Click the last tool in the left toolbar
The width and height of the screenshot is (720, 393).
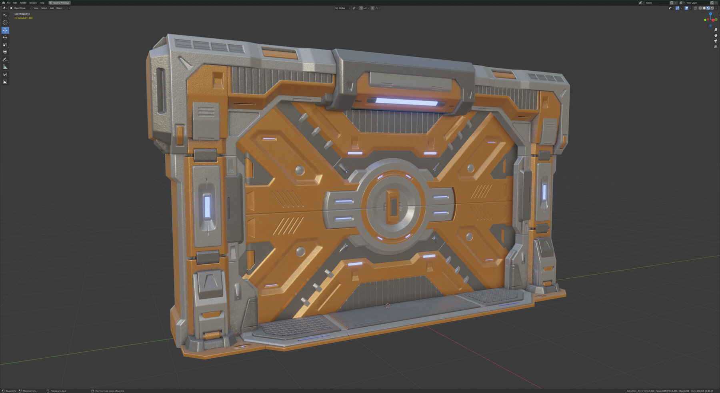[5, 82]
